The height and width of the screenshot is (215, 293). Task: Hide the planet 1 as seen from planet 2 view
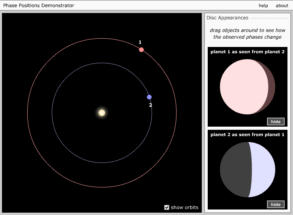tap(276, 122)
